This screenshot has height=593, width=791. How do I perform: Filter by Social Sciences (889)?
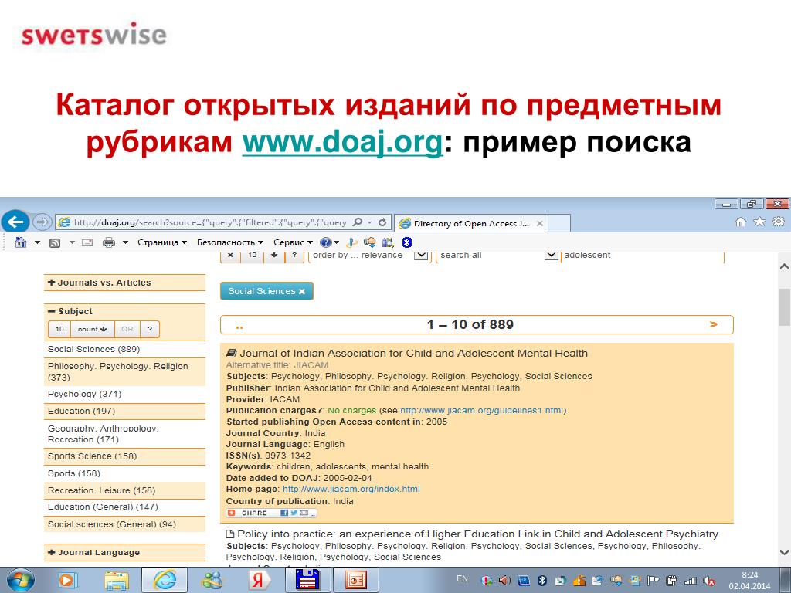124,349
